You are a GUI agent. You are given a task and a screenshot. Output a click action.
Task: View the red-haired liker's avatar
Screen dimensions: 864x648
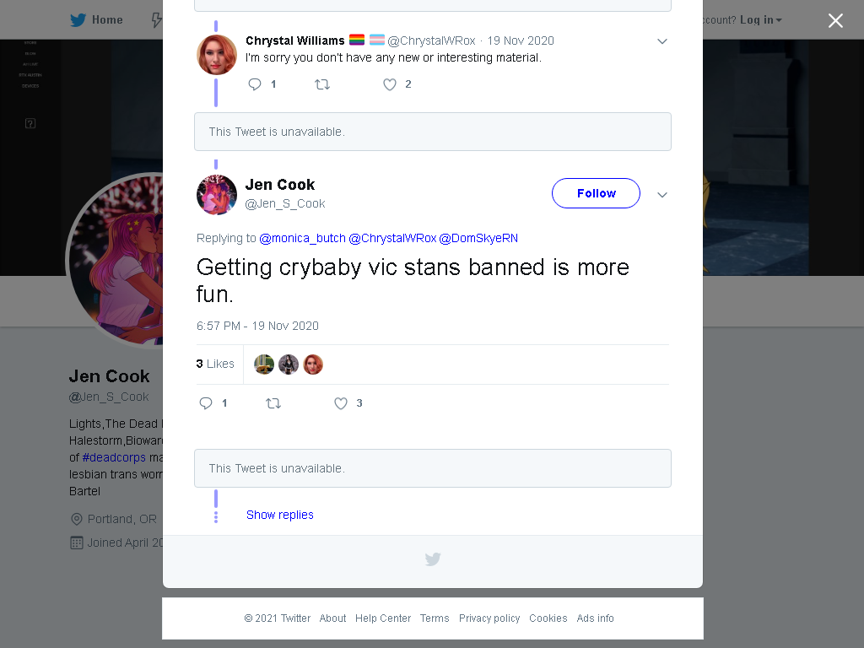tap(313, 364)
